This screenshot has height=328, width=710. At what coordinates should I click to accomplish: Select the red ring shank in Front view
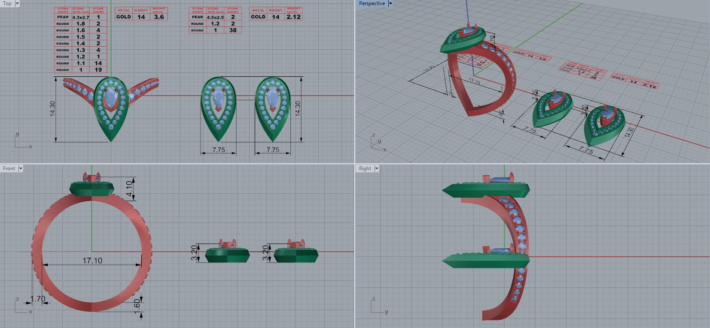coord(37,251)
